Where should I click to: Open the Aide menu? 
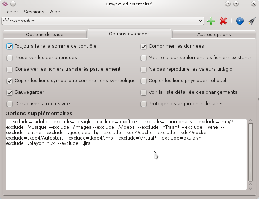tap(55, 12)
